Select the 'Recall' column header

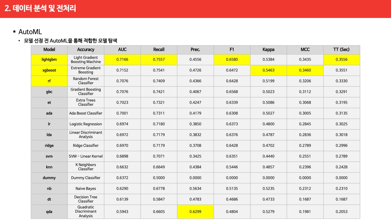(159, 50)
